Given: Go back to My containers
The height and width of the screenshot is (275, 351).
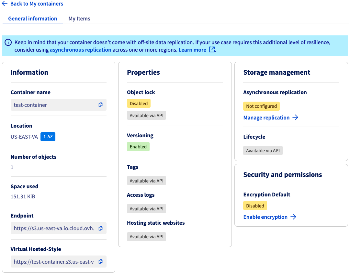Looking at the screenshot, I should (37, 4).
